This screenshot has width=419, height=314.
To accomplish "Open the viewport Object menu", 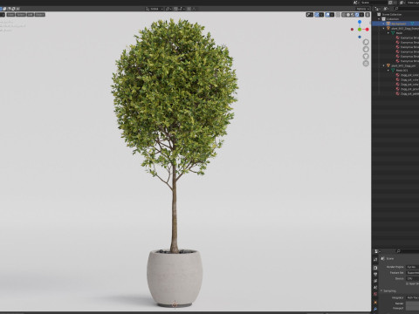I will (x=40, y=15).
